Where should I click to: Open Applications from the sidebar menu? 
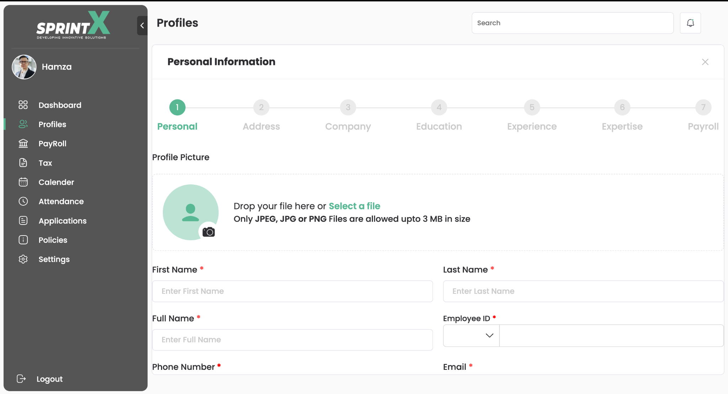62,221
